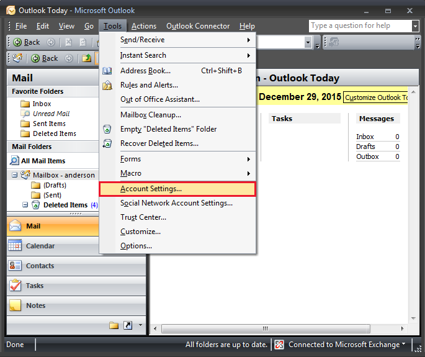
Task: Click the Deleted Items recycle bin icon in tree
Action: [36, 205]
